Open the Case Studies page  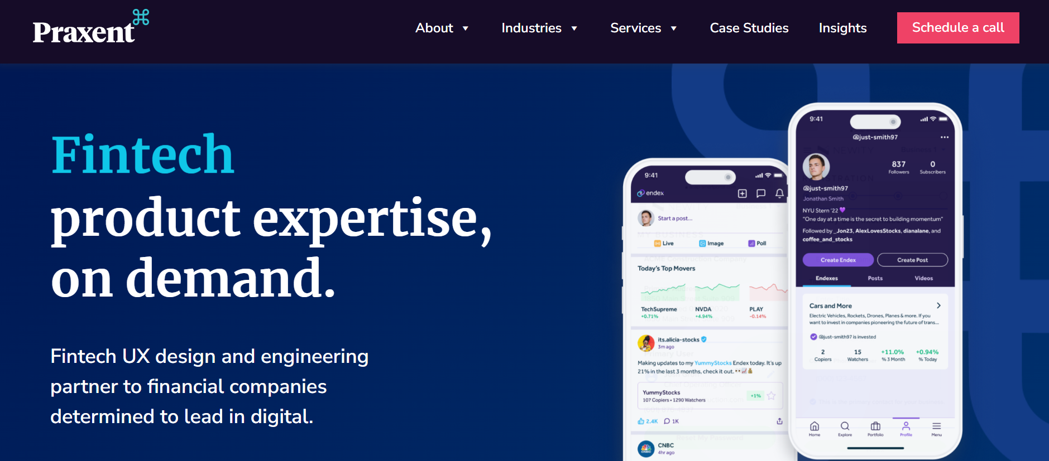point(749,28)
